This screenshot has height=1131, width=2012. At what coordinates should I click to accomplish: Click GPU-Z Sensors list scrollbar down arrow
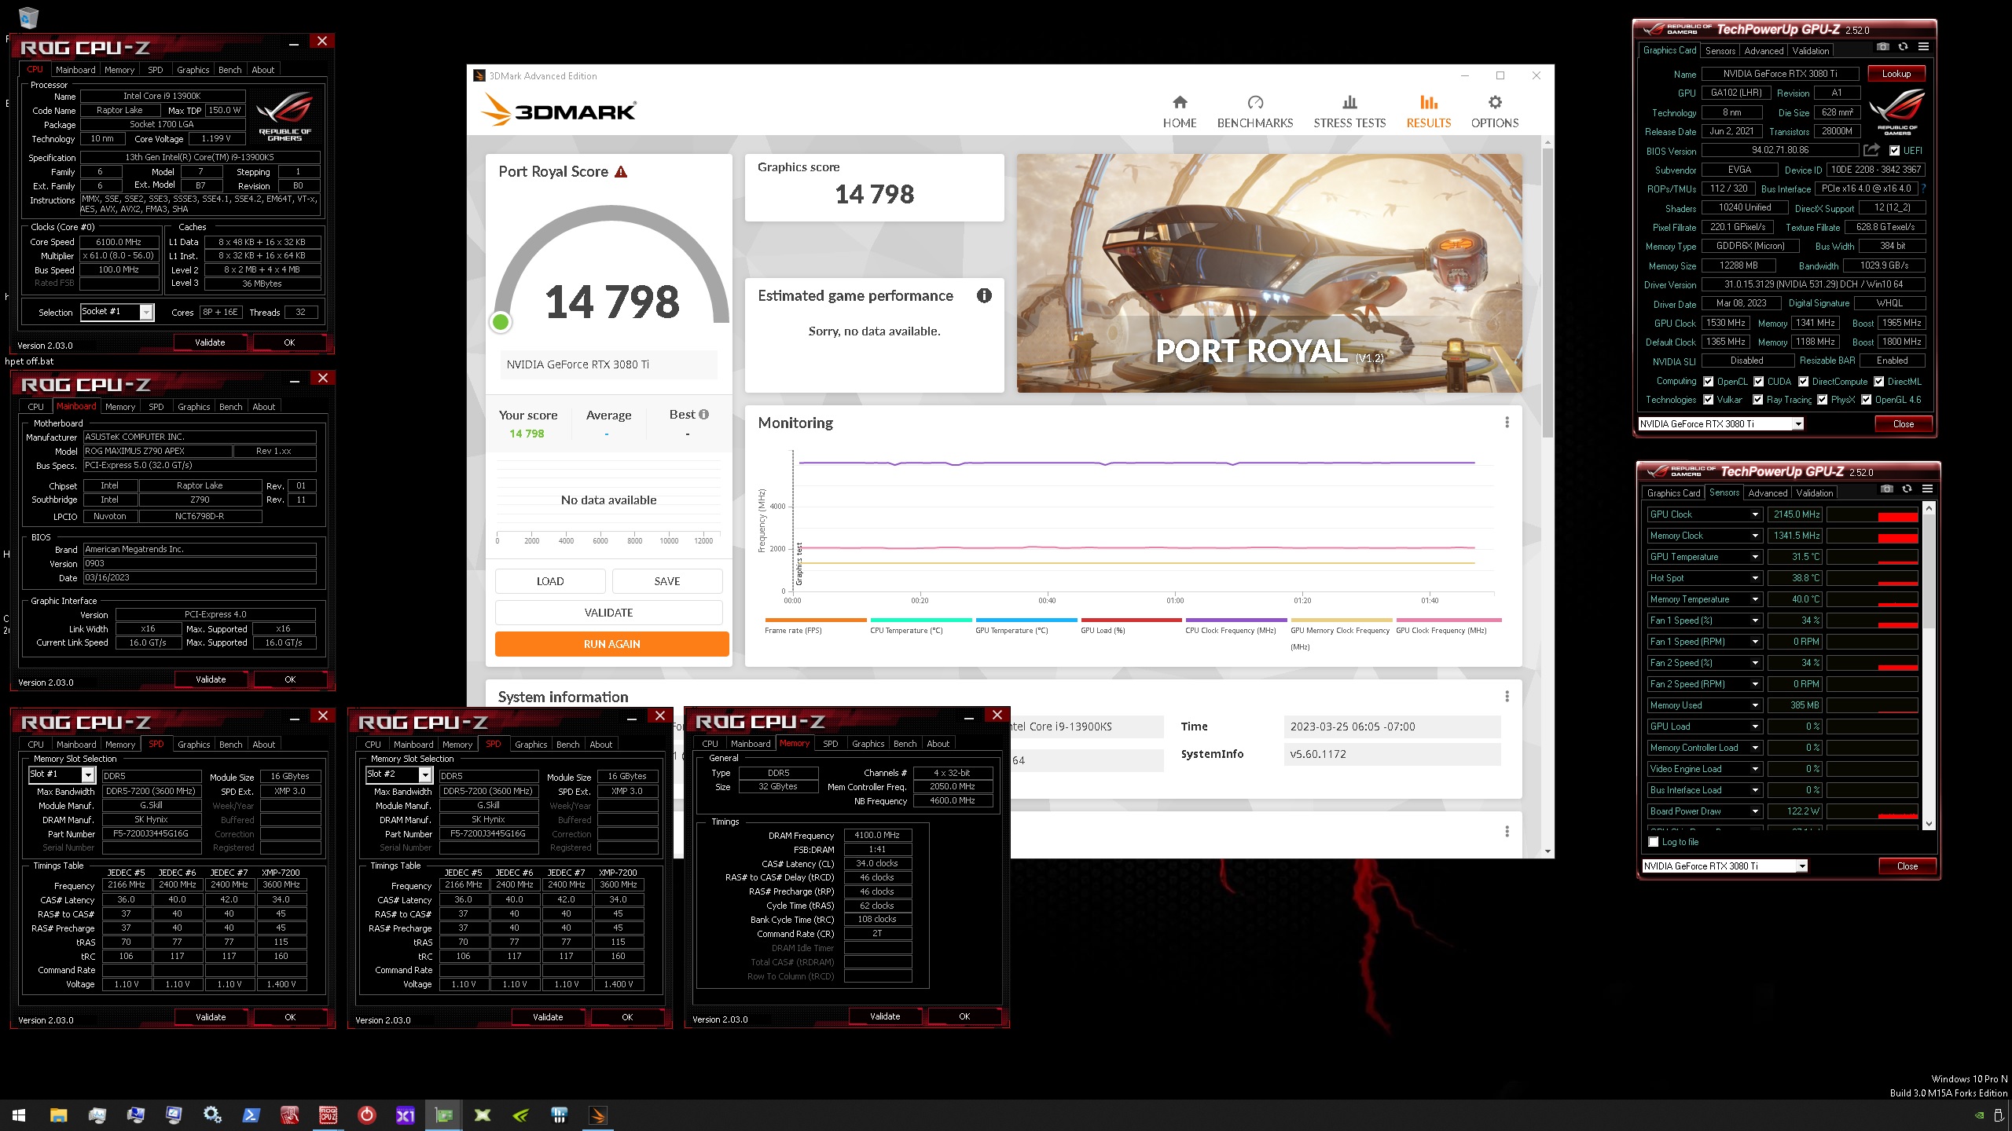1929,824
